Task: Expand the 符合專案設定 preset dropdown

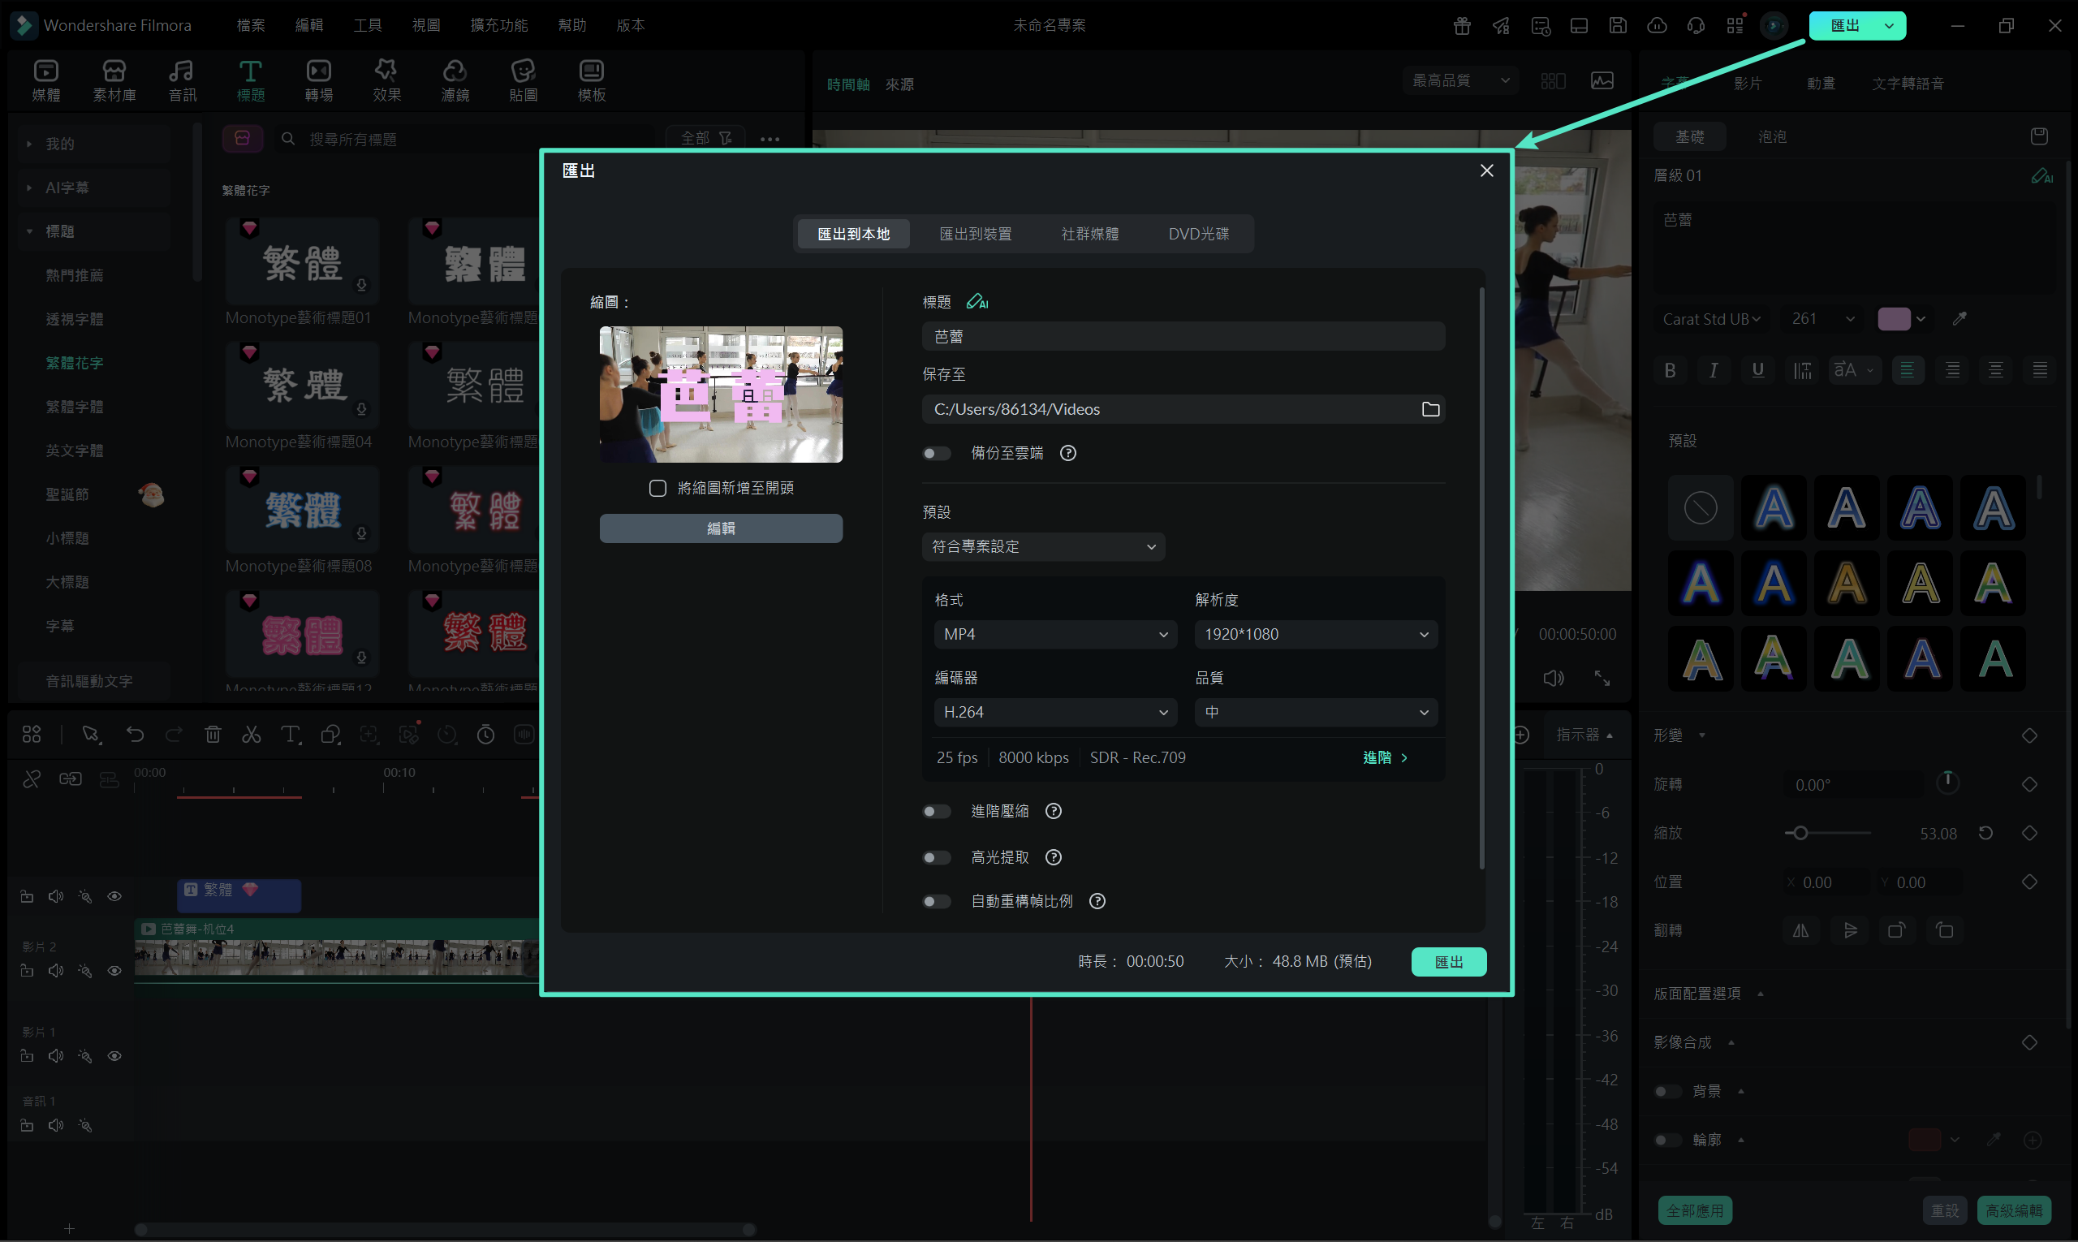Action: click(x=1043, y=546)
